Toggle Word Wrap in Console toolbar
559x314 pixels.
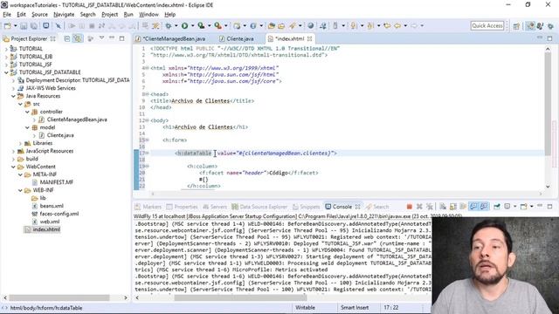coord(463,207)
